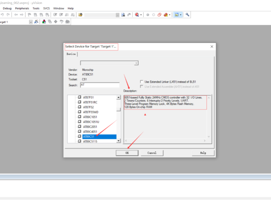Open Options for Target magic wand icon
271x200 pixels.
[36, 22]
